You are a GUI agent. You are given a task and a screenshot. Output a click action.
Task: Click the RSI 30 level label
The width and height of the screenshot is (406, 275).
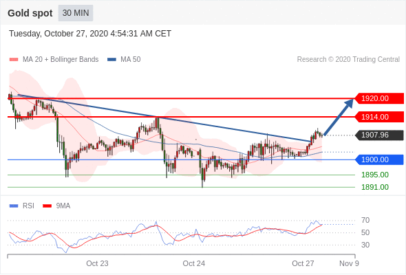[365, 245]
